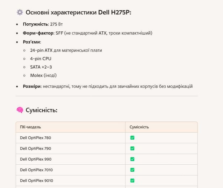Click the green checkmark for OptiPlex 780

coord(132,138)
